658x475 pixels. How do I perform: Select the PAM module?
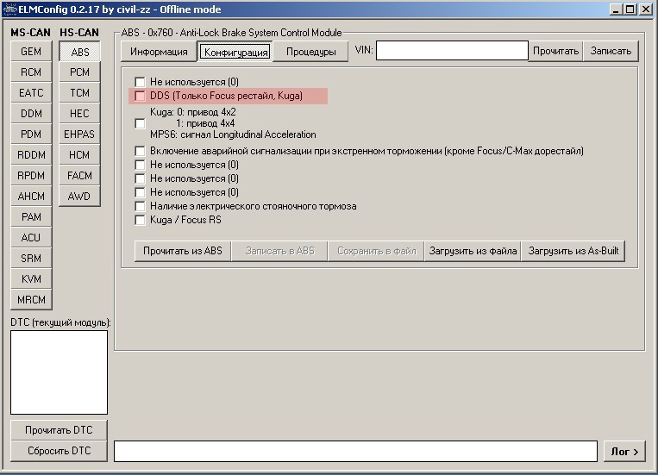point(31,217)
